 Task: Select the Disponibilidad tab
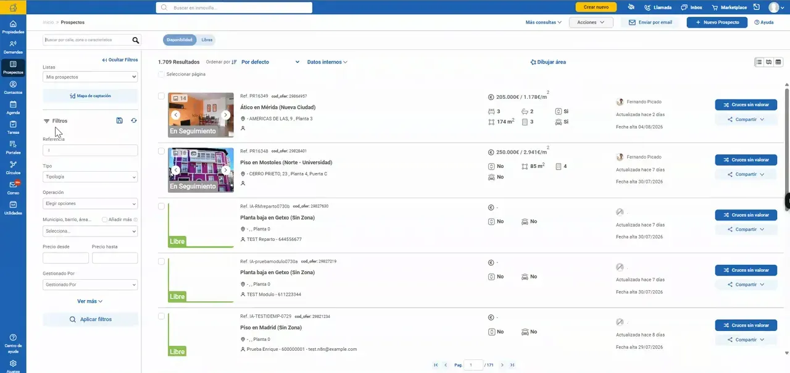tap(180, 40)
